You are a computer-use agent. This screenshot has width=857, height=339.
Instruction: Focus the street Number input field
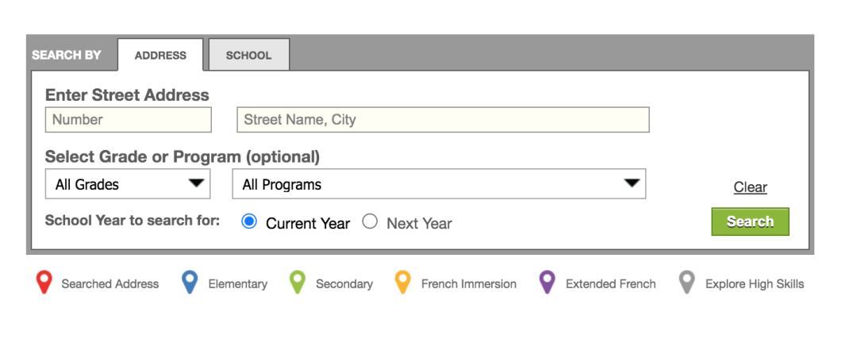click(x=129, y=120)
